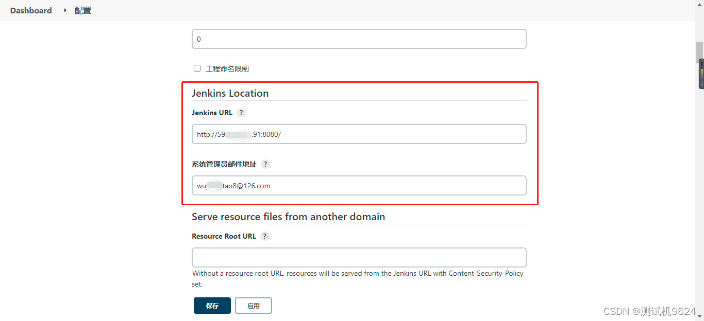Open help icon for 系统管理员邮件地址
This screenshot has height=321, width=704.
coord(265,164)
